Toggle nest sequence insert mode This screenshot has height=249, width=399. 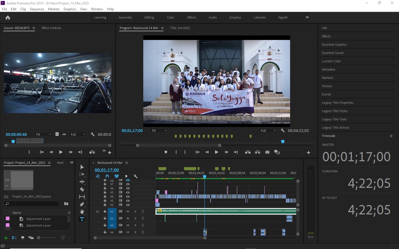[x=98, y=176]
